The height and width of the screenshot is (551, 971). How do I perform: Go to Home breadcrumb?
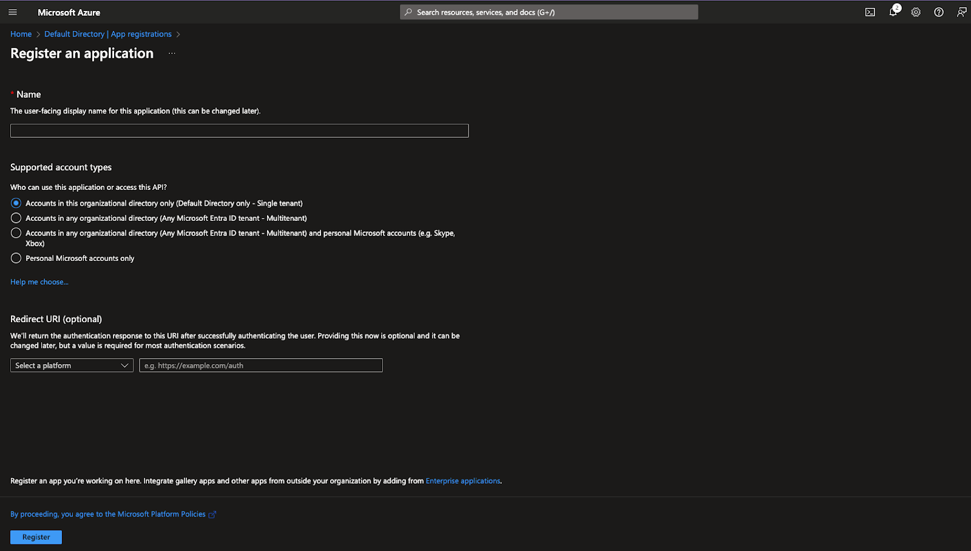coord(21,34)
